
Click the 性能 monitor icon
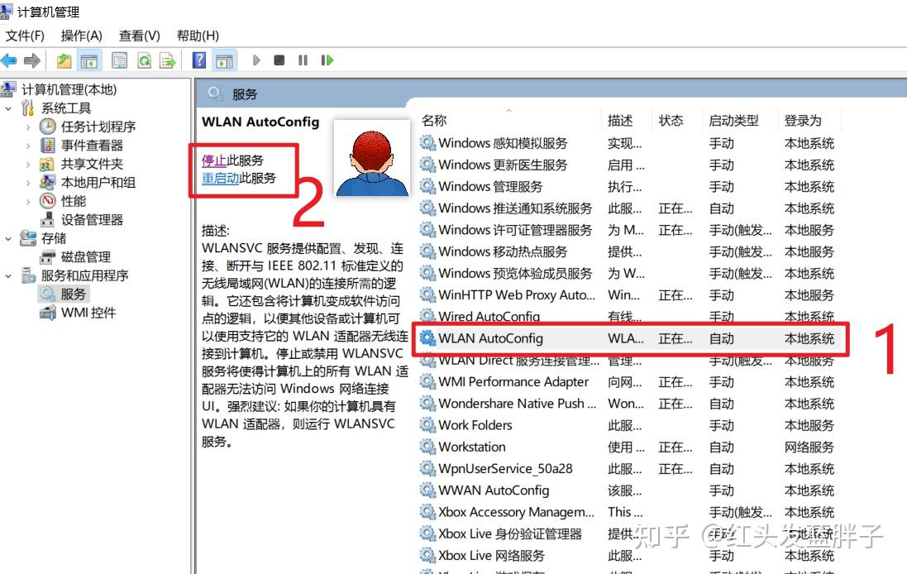[x=47, y=201]
